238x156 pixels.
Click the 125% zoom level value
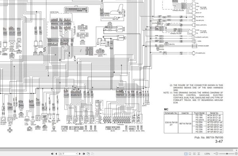point(207,154)
